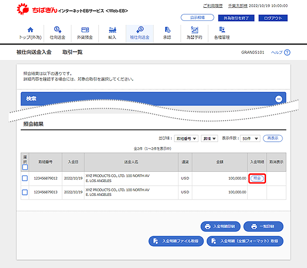
Task: Click the 金額 column header
Action: (220, 162)
